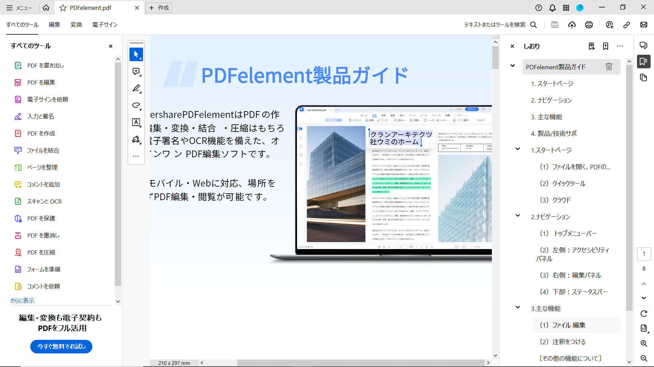Create new with 作成 button

(159, 7)
